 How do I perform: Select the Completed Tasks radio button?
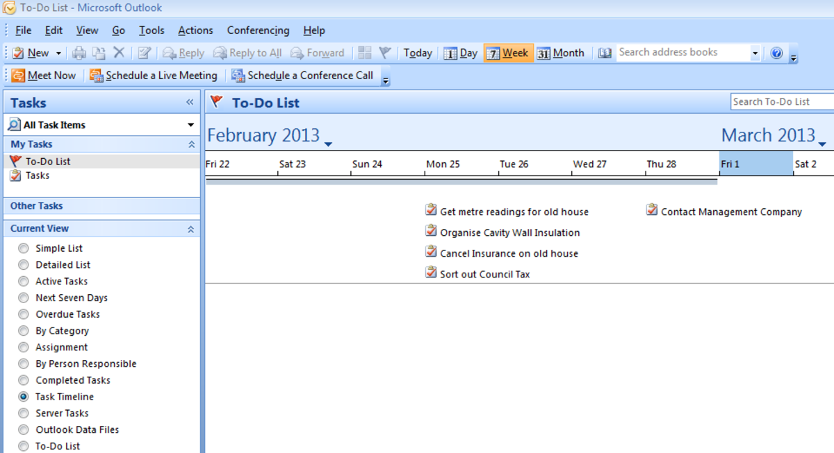click(23, 380)
